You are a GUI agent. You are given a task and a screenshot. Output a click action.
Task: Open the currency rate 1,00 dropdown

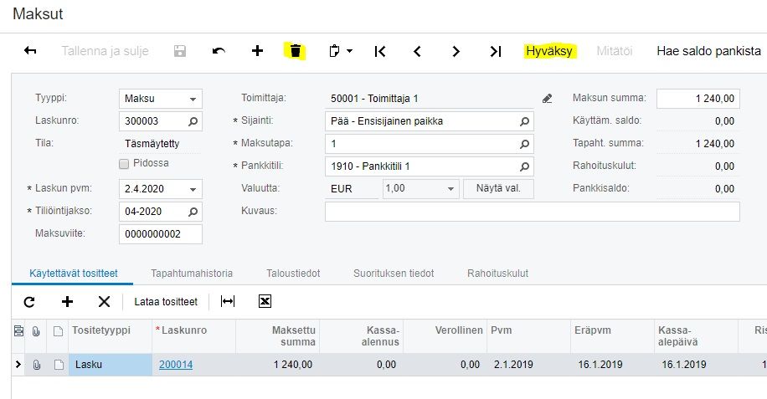(450, 188)
